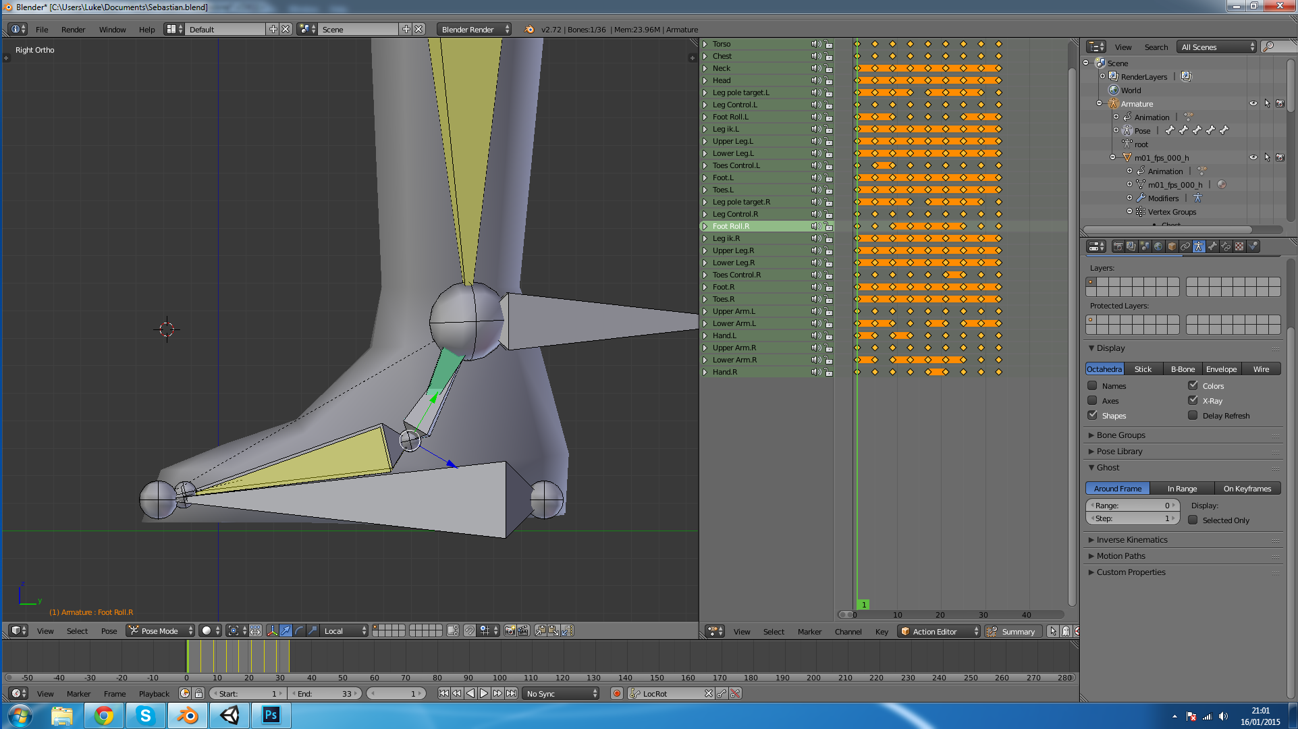
Task: Open the Physics properties tab
Action: [x=1253, y=246]
